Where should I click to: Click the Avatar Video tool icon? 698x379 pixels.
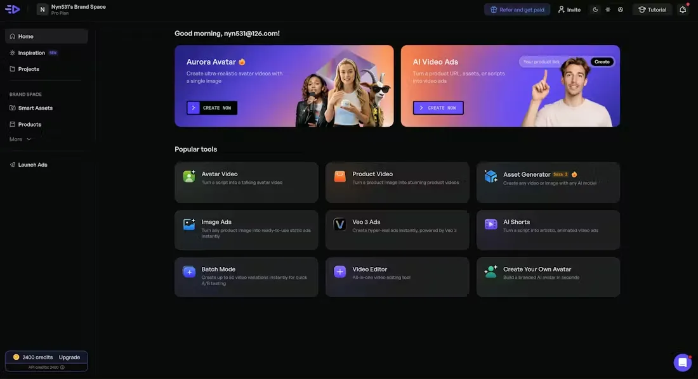(x=189, y=176)
